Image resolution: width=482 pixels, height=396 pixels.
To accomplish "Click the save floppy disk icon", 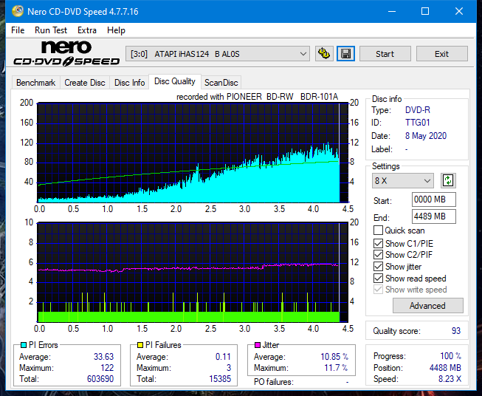I will [x=346, y=54].
